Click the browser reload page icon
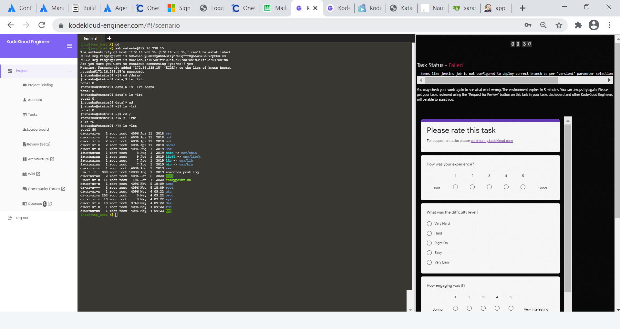This screenshot has height=329, width=620. [42, 25]
